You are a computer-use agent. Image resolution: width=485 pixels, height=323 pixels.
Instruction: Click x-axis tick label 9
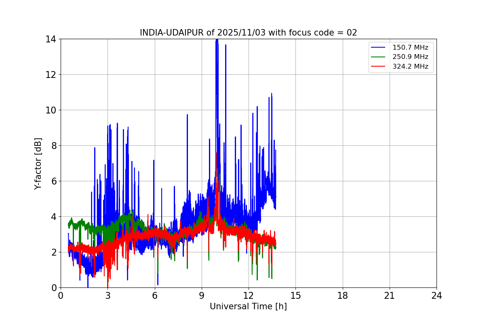(202, 296)
